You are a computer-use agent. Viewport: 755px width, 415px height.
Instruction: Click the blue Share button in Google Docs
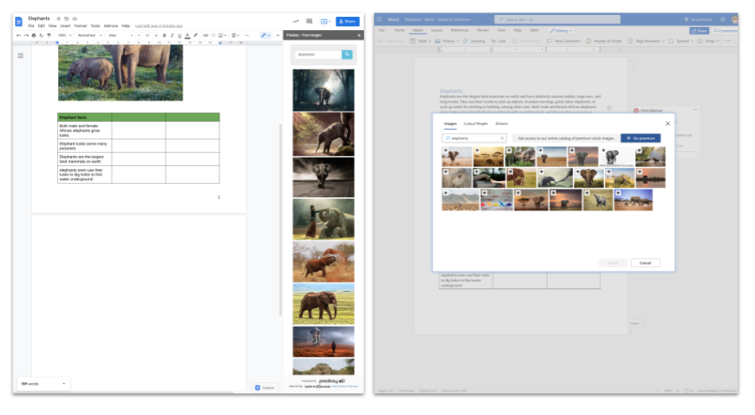pos(347,21)
